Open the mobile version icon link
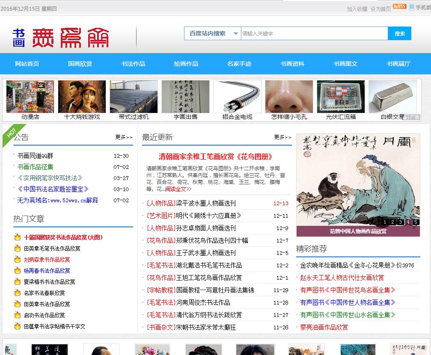This screenshot has width=431, height=355. pyautogui.click(x=411, y=7)
